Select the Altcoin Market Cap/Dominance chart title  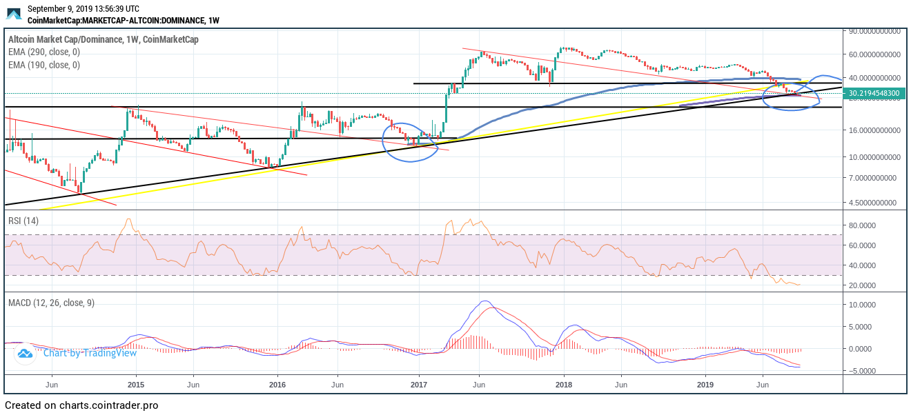(103, 40)
